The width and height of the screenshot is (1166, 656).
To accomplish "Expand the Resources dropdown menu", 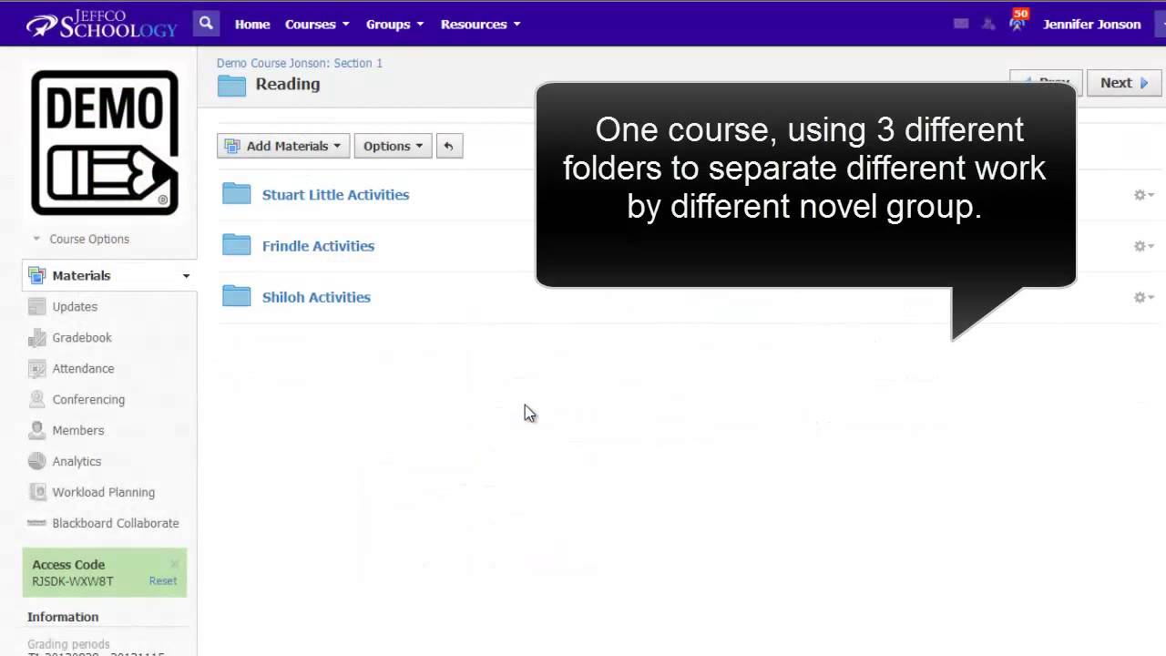I will tap(480, 25).
